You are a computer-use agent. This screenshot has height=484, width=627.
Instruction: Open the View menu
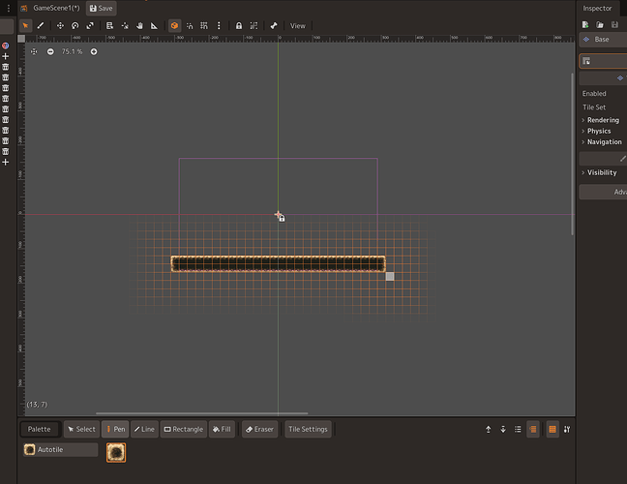pyautogui.click(x=298, y=26)
